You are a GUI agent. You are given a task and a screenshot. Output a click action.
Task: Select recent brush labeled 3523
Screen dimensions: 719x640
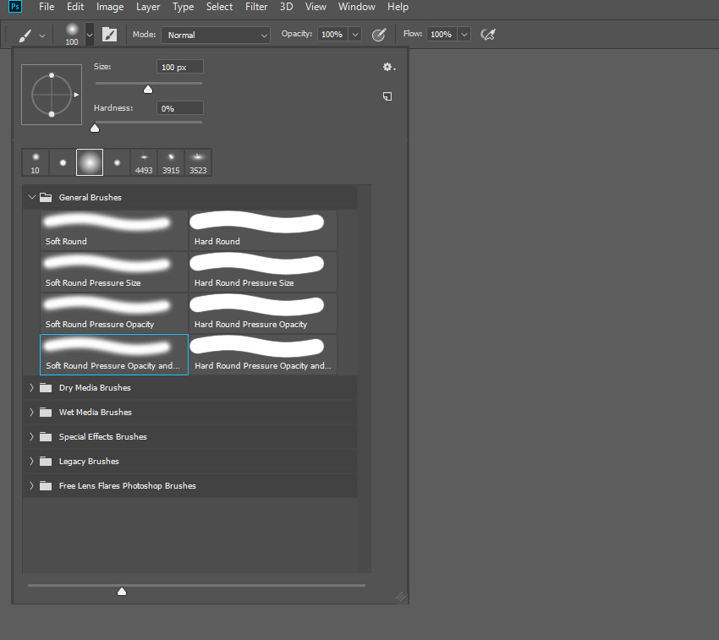198,162
